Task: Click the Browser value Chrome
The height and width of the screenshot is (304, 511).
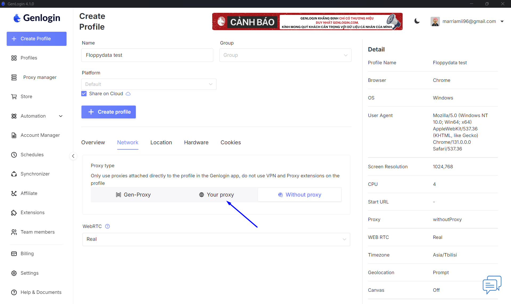Action: (x=441, y=80)
